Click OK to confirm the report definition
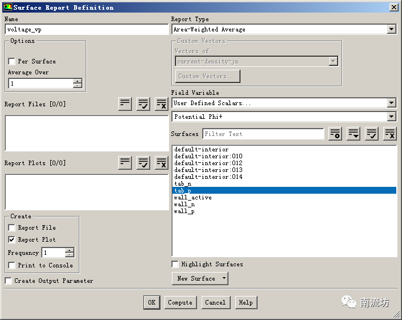The height and width of the screenshot is (320, 402). click(x=151, y=302)
